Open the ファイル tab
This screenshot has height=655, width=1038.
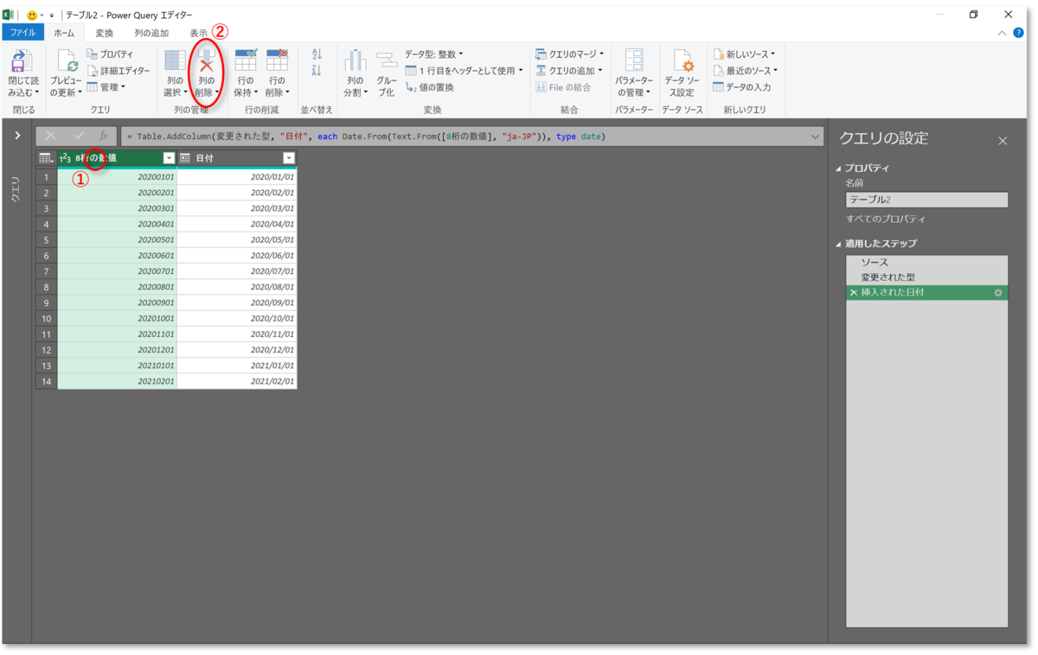point(22,33)
